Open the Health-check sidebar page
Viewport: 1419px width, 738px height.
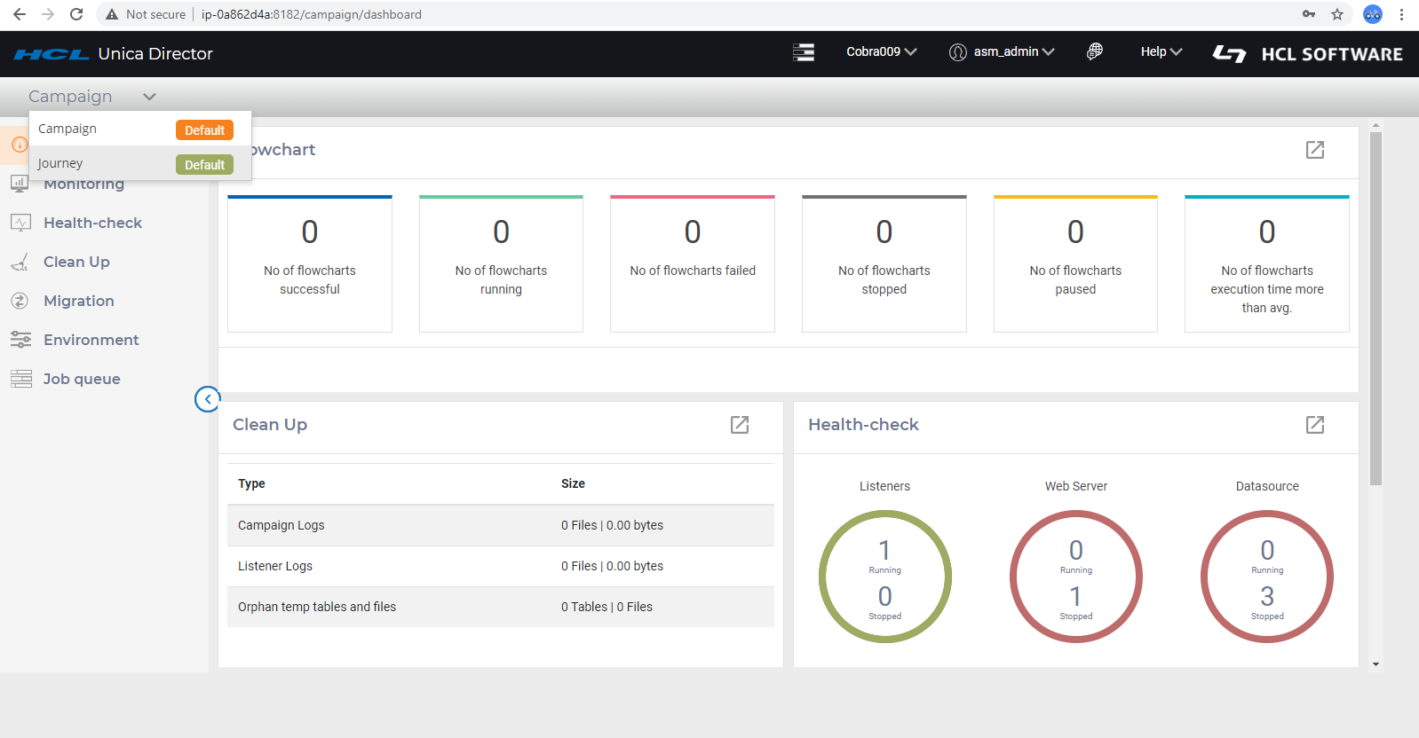pos(92,223)
